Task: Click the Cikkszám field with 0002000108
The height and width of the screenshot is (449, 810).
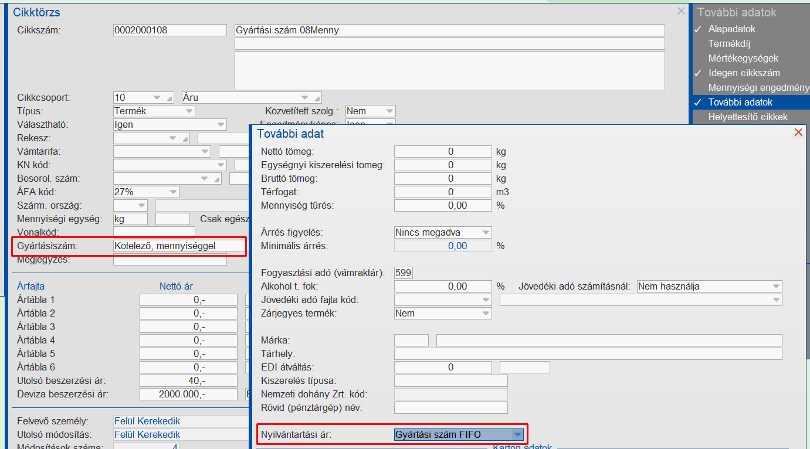Action: tap(170, 30)
